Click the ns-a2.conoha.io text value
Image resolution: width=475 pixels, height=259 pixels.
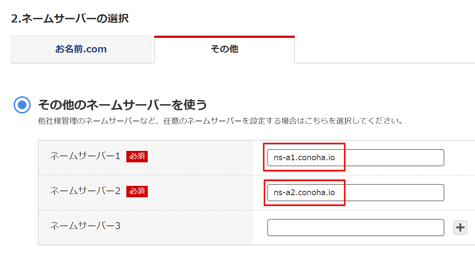click(x=304, y=193)
